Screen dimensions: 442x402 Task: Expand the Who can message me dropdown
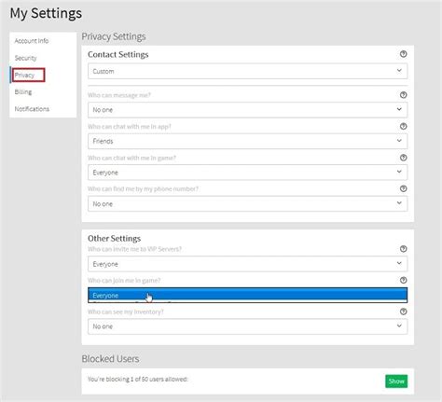(x=247, y=110)
